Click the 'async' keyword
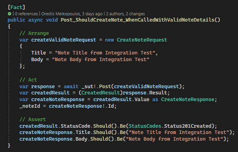This screenshot has width=238, height=152. 36,20
